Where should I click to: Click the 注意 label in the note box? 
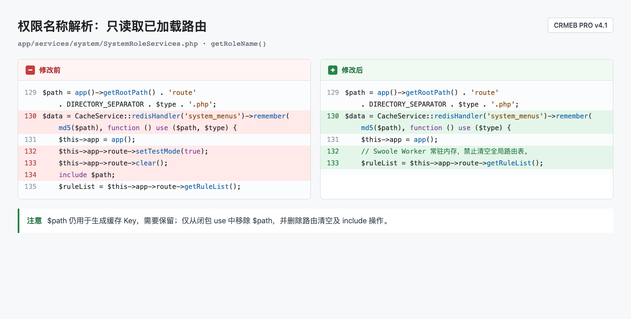coord(34,221)
